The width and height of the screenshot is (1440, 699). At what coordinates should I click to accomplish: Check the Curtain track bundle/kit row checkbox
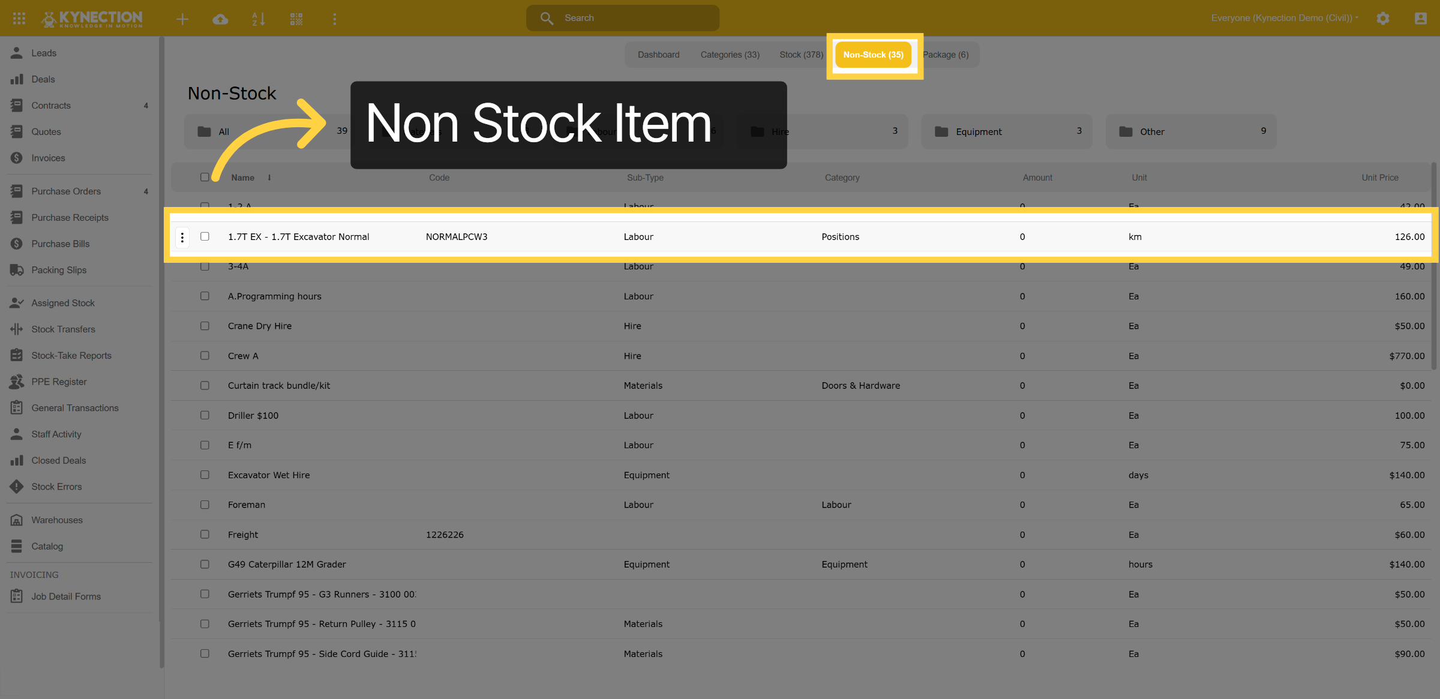[205, 385]
